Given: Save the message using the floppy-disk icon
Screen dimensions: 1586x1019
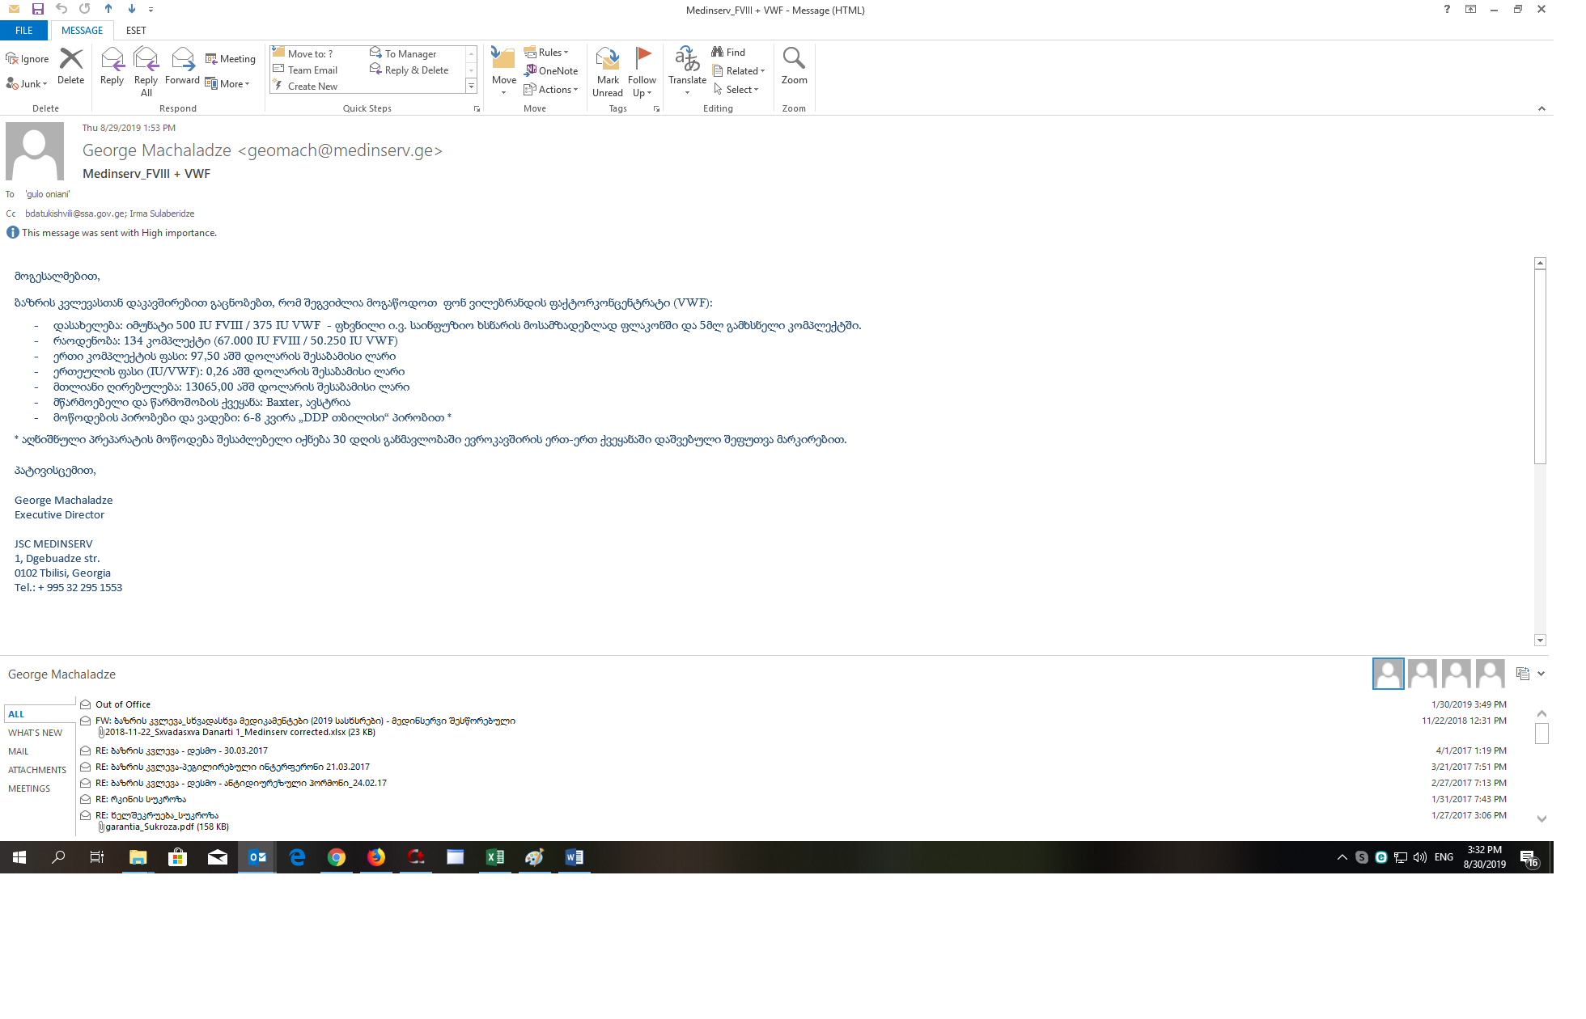Looking at the screenshot, I should coord(38,9).
